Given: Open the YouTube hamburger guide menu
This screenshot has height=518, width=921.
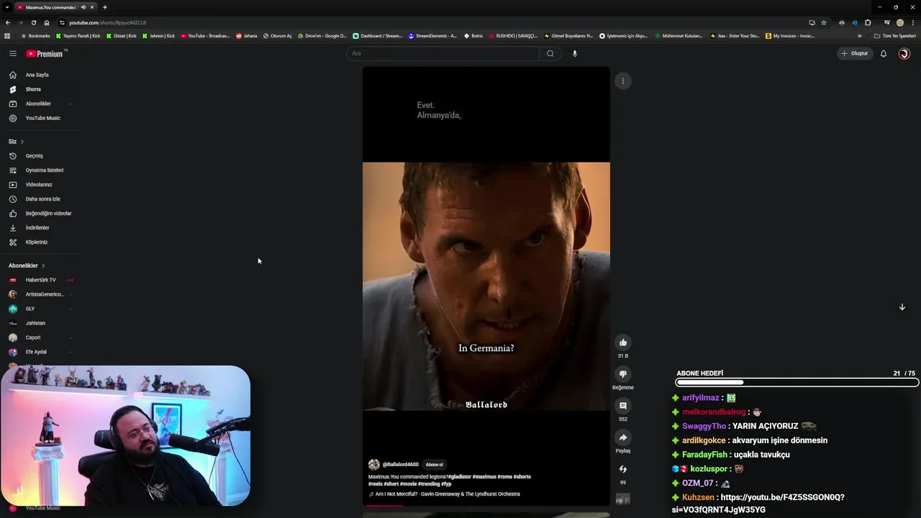Looking at the screenshot, I should 12,53.
